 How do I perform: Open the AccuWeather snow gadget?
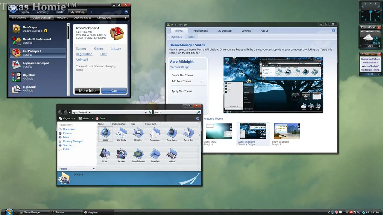pos(370,37)
